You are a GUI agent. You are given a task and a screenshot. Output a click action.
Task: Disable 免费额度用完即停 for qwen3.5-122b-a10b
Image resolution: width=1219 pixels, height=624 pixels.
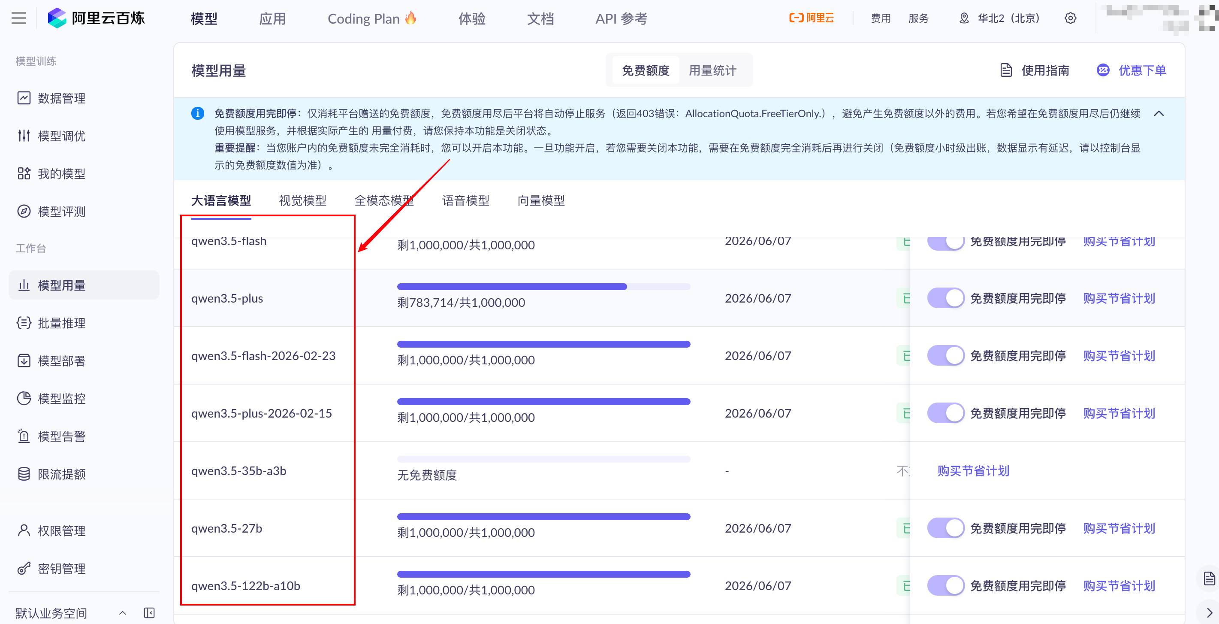[x=945, y=586]
